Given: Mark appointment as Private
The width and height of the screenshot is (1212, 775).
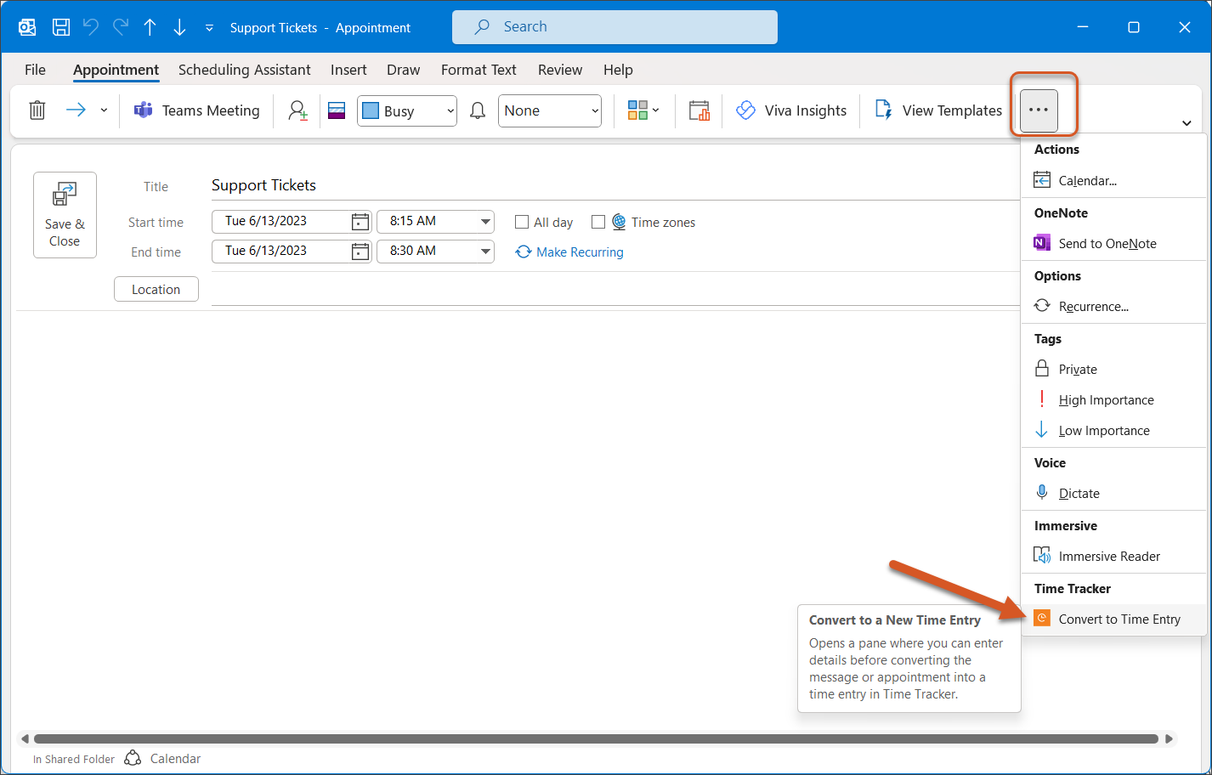Looking at the screenshot, I should coord(1113,369).
